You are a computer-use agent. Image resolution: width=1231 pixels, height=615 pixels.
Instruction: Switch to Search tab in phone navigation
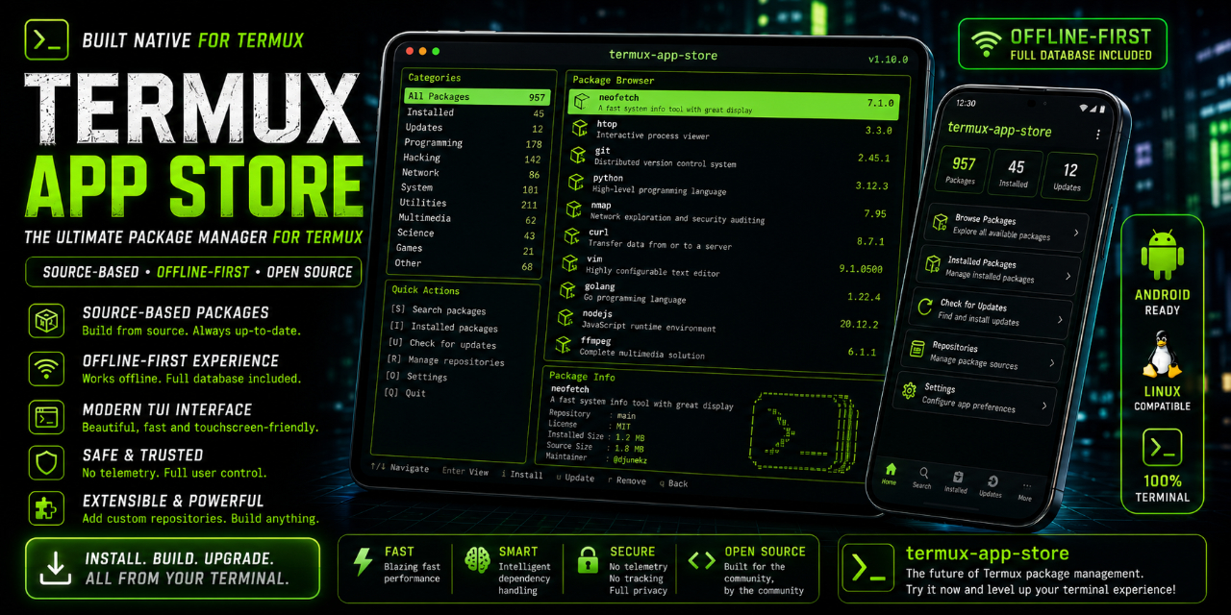pos(922,478)
